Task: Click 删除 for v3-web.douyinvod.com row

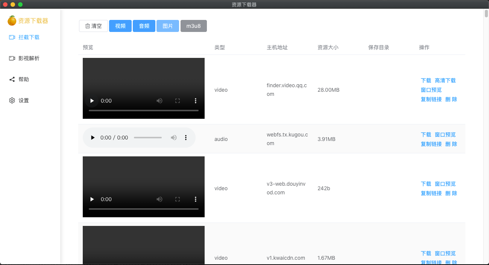Action: pyautogui.click(x=451, y=193)
